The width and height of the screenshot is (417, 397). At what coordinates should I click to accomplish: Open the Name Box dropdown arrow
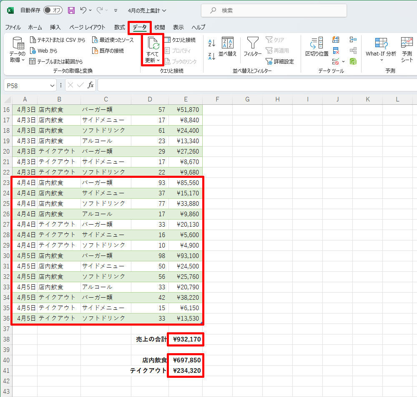click(x=53, y=85)
